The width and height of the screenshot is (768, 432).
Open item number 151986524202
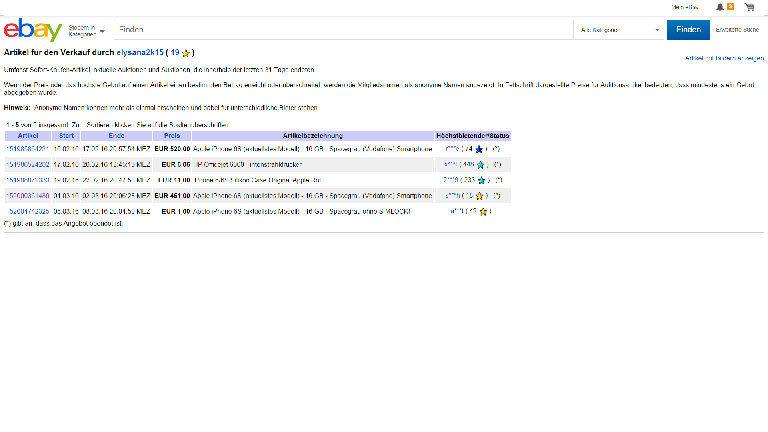coord(28,164)
